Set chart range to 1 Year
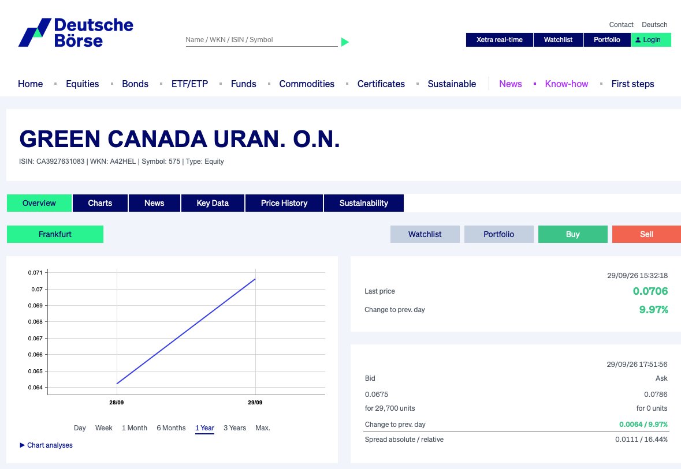This screenshot has width=681, height=469. click(204, 428)
